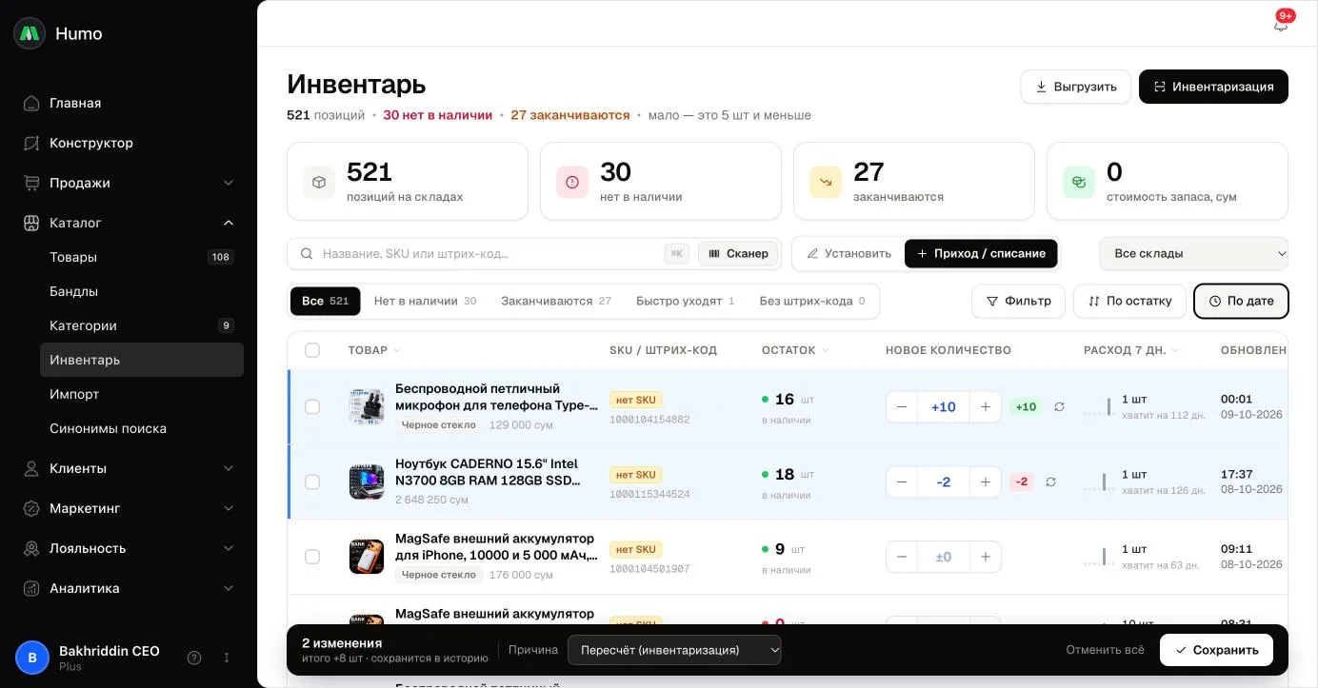Image resolution: width=1318 pixels, height=688 pixels.
Task: Tick the select-all checkbox in table header
Action: (x=312, y=350)
